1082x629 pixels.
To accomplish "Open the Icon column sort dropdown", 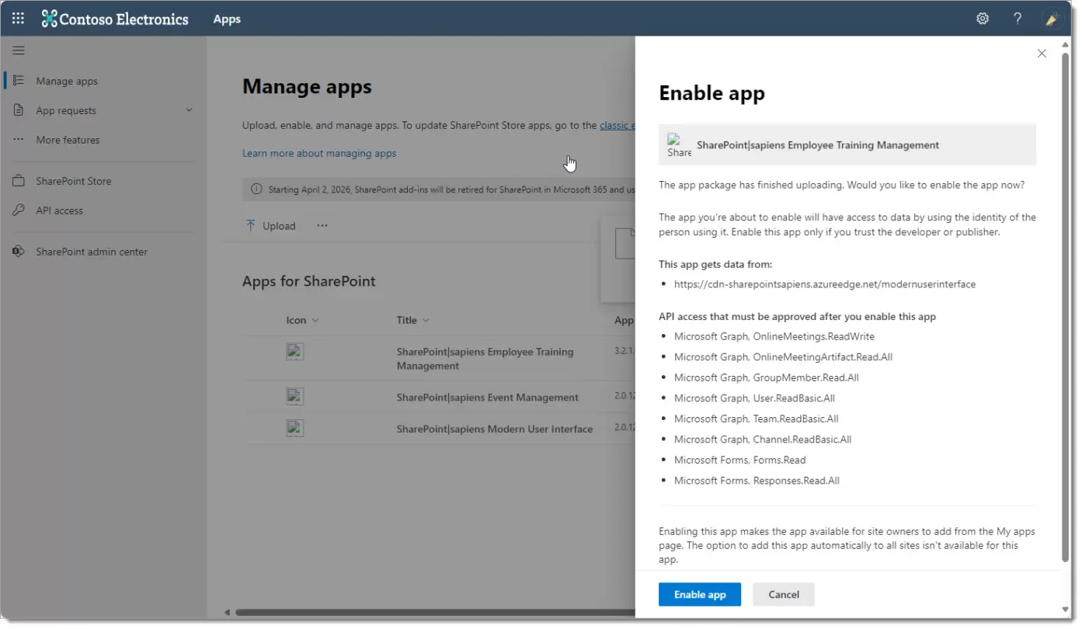I will 315,320.
